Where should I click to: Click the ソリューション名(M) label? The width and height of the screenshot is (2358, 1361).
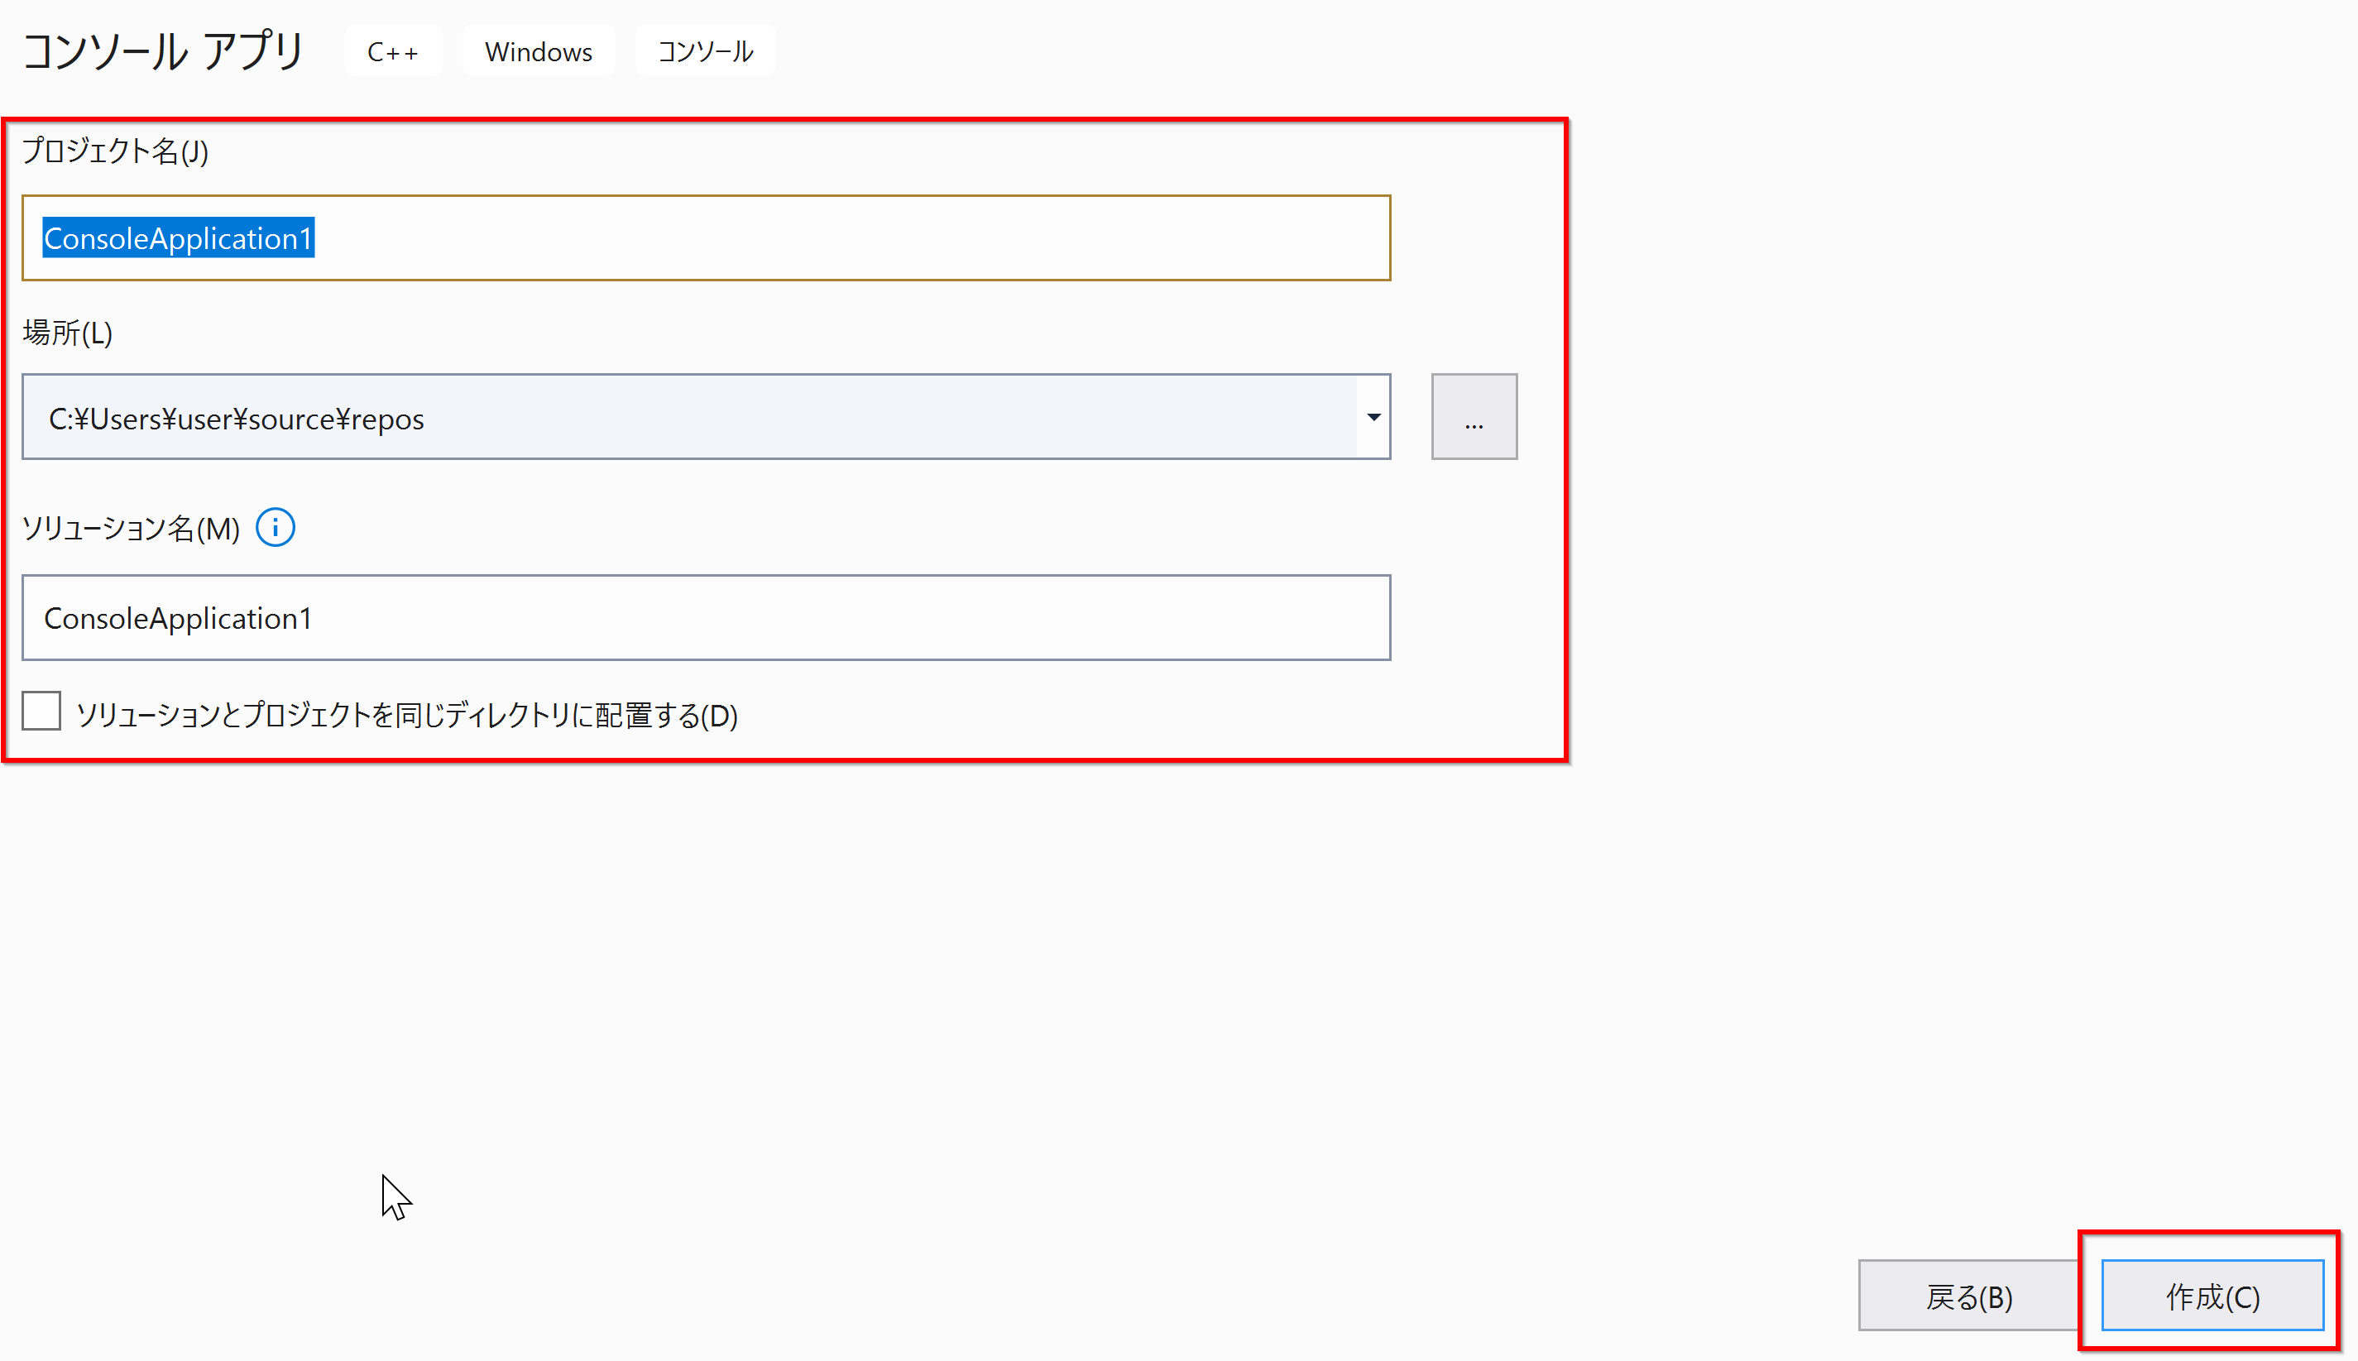[x=131, y=529]
